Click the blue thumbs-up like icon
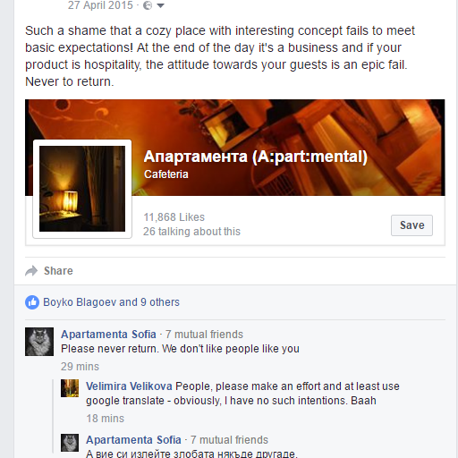The image size is (458, 458). click(32, 302)
